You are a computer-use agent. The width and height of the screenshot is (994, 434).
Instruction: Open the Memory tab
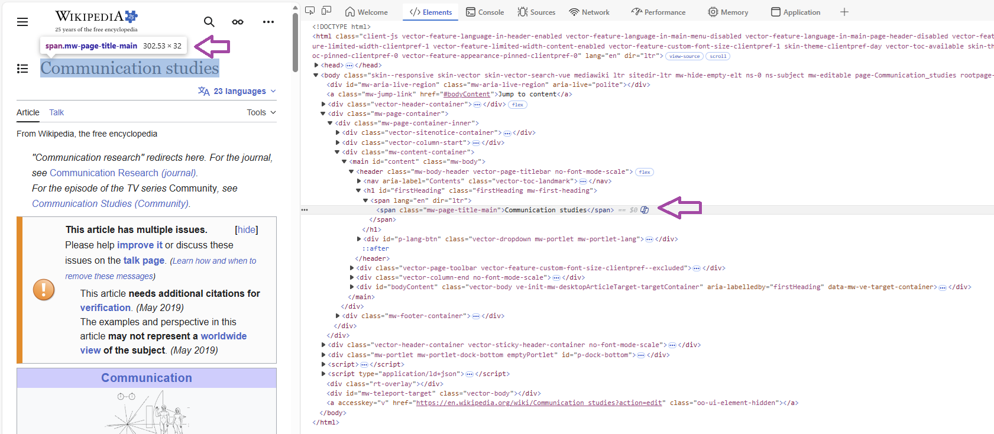tap(728, 12)
